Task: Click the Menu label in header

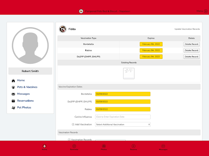Action: tap(200, 11)
